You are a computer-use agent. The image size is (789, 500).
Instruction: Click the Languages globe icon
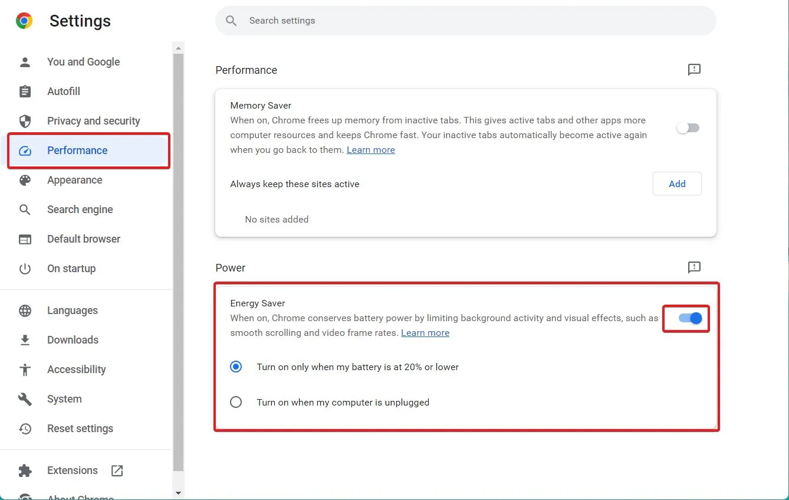[x=25, y=311]
